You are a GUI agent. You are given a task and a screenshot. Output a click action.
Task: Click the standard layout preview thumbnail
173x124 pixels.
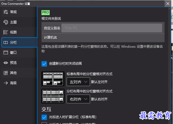(x=53, y=79)
